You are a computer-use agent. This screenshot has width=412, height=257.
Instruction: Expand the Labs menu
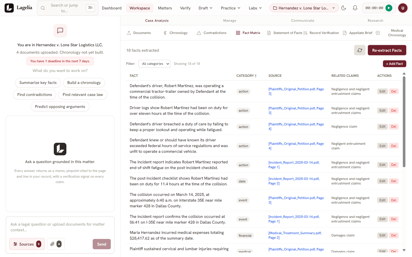click(x=255, y=8)
